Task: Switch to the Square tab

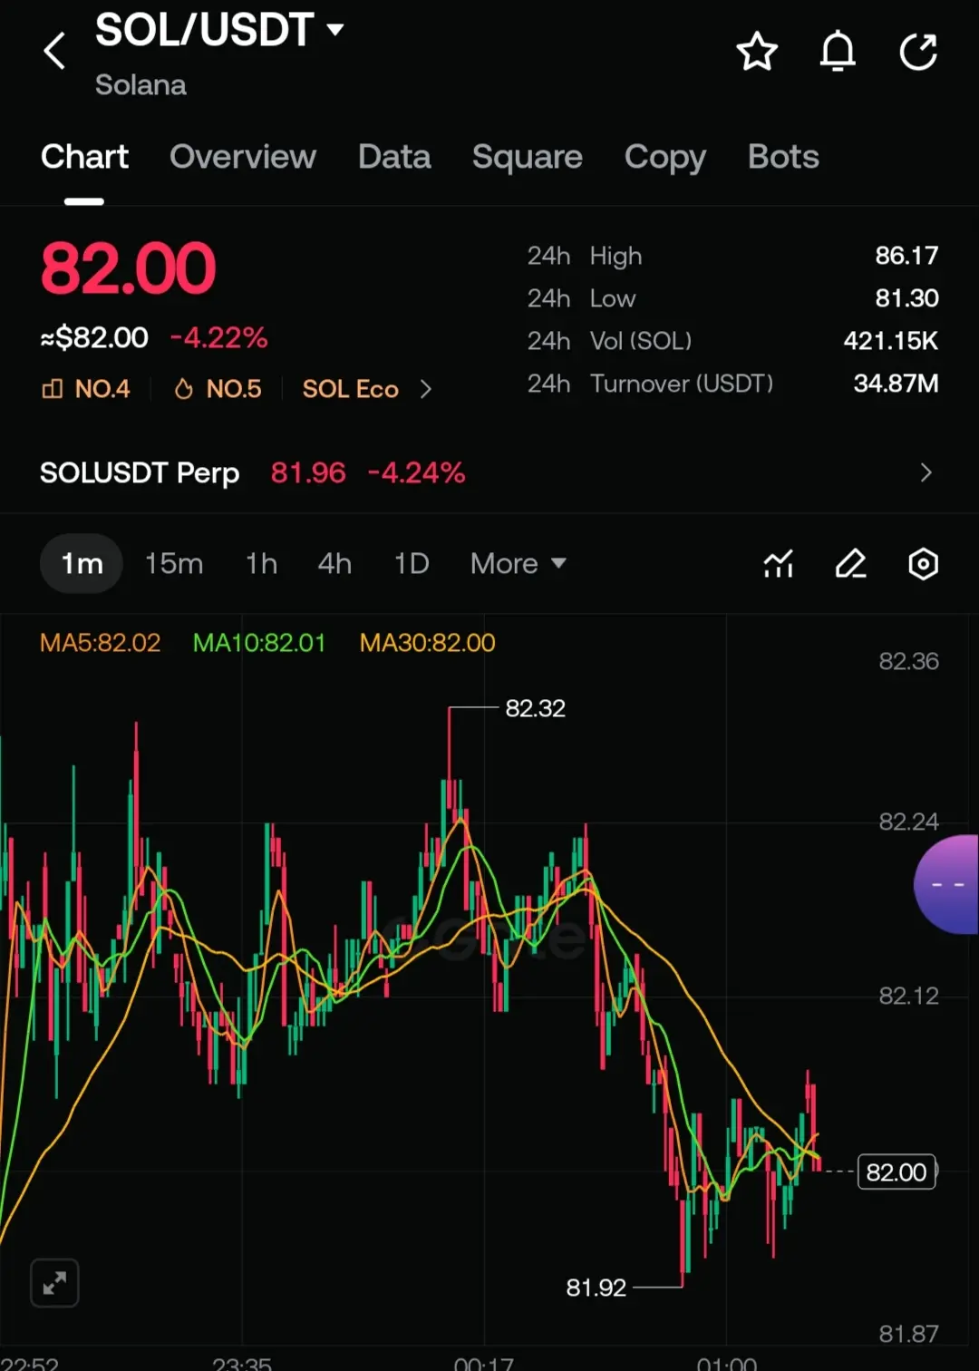Action: point(528,157)
